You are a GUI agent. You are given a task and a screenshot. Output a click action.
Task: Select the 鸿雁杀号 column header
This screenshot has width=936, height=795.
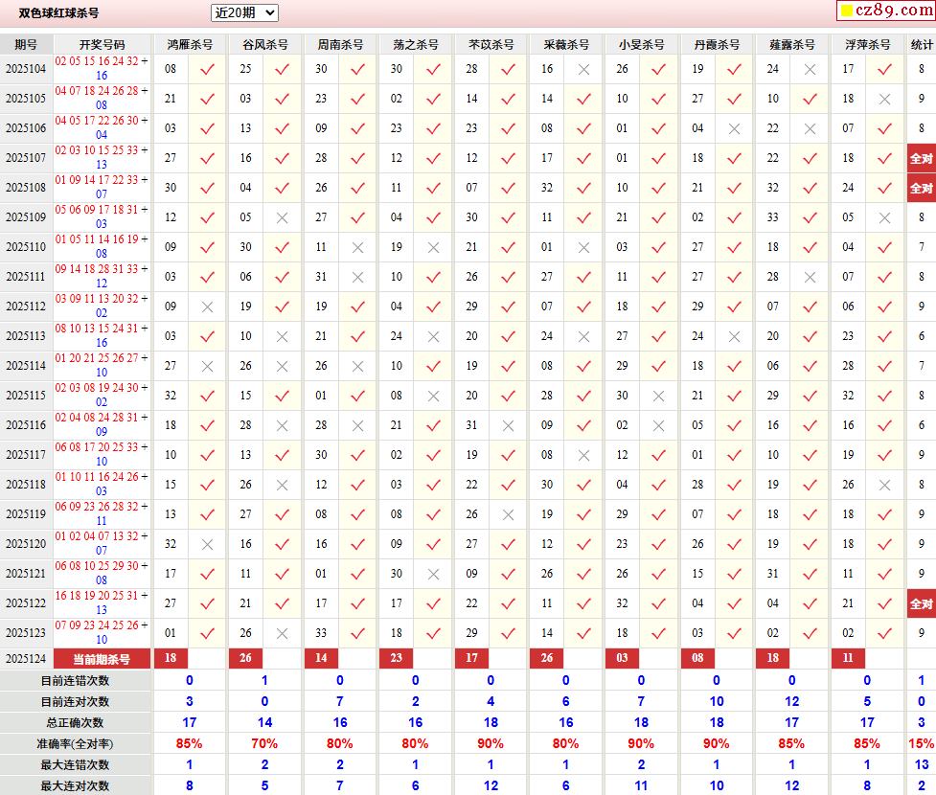pyautogui.click(x=190, y=45)
